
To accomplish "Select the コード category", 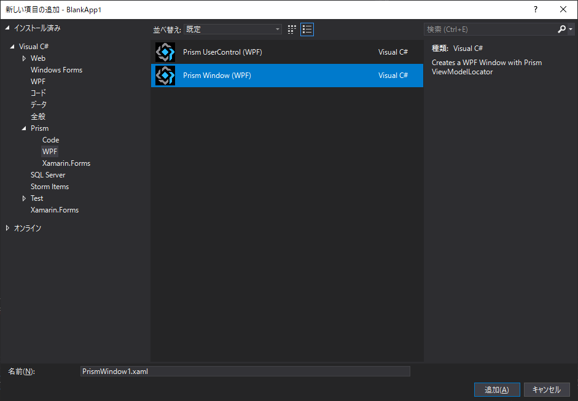I will point(38,93).
